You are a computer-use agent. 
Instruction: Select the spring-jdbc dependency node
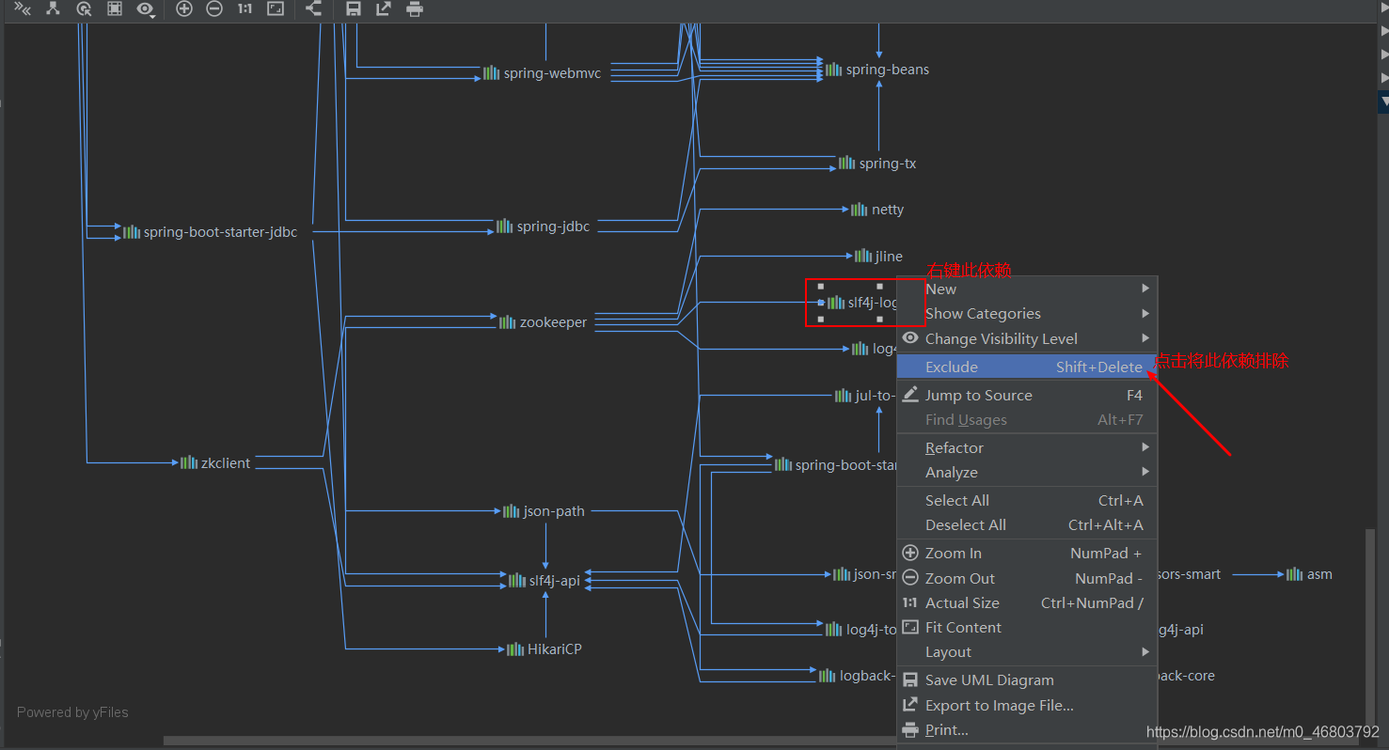coord(544,226)
